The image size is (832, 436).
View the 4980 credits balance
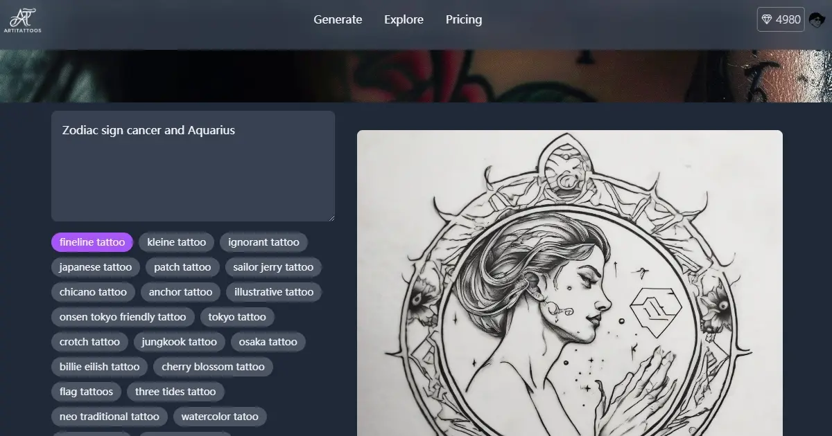tap(781, 19)
